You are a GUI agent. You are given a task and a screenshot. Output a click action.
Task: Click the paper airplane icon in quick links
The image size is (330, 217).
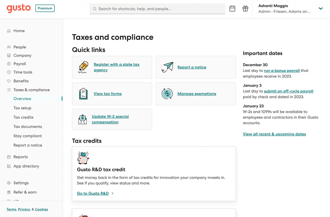point(167,67)
